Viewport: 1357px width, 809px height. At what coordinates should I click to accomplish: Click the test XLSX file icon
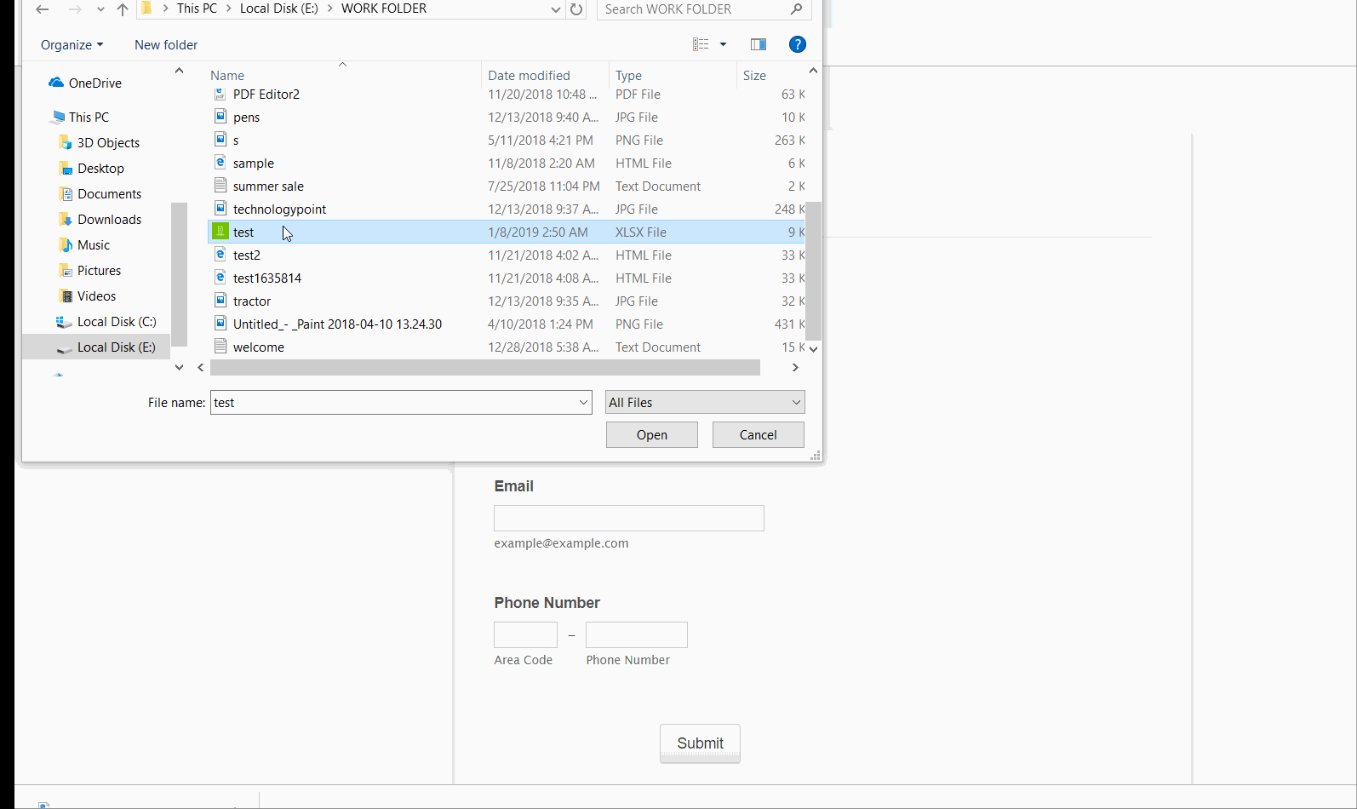click(x=220, y=232)
